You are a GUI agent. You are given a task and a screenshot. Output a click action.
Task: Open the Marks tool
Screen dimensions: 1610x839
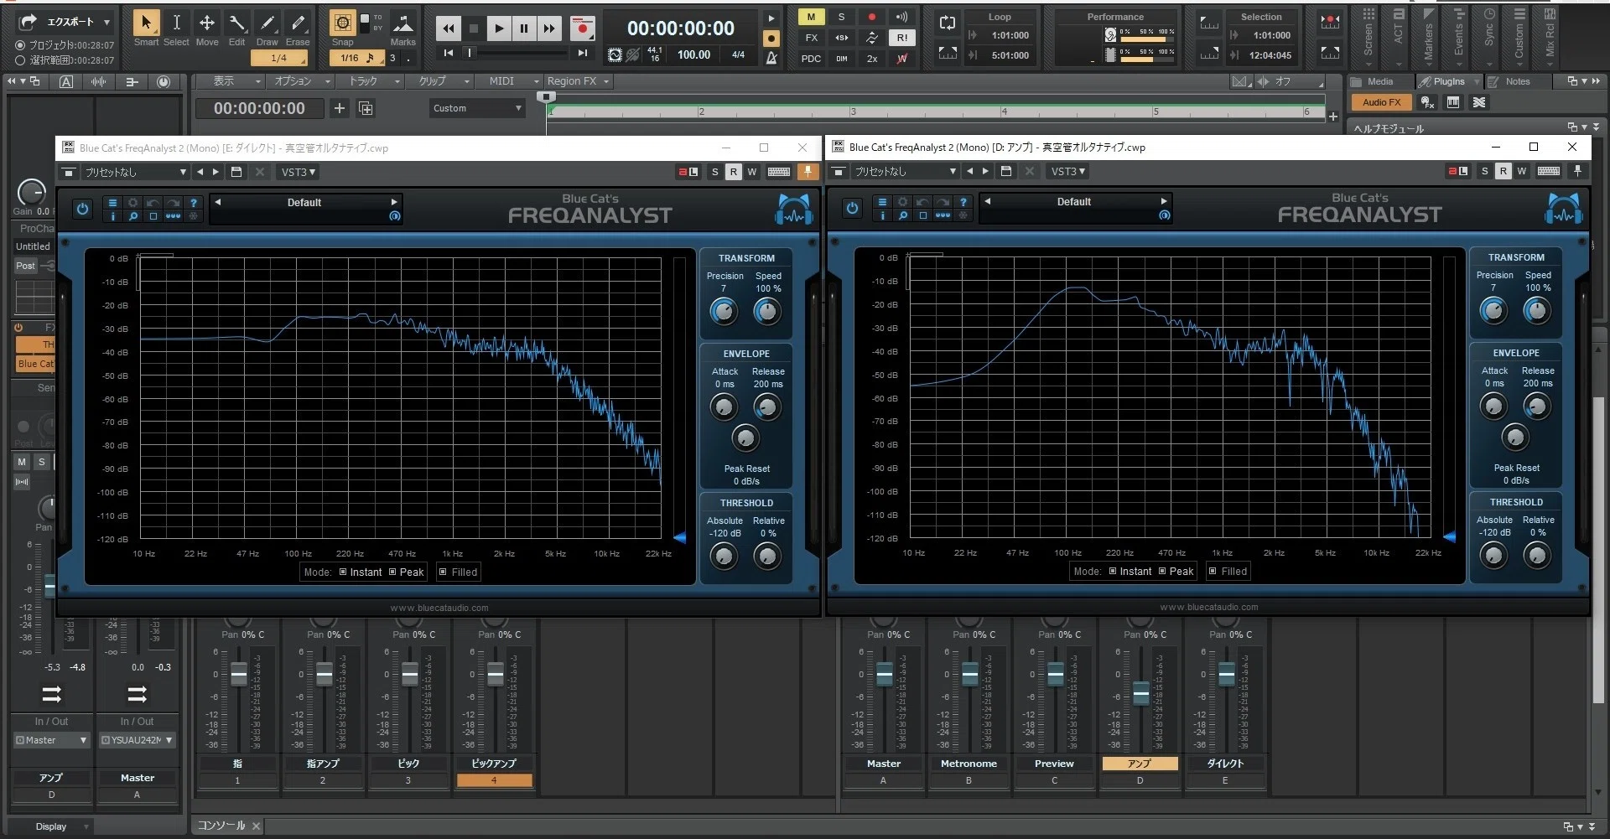[402, 28]
